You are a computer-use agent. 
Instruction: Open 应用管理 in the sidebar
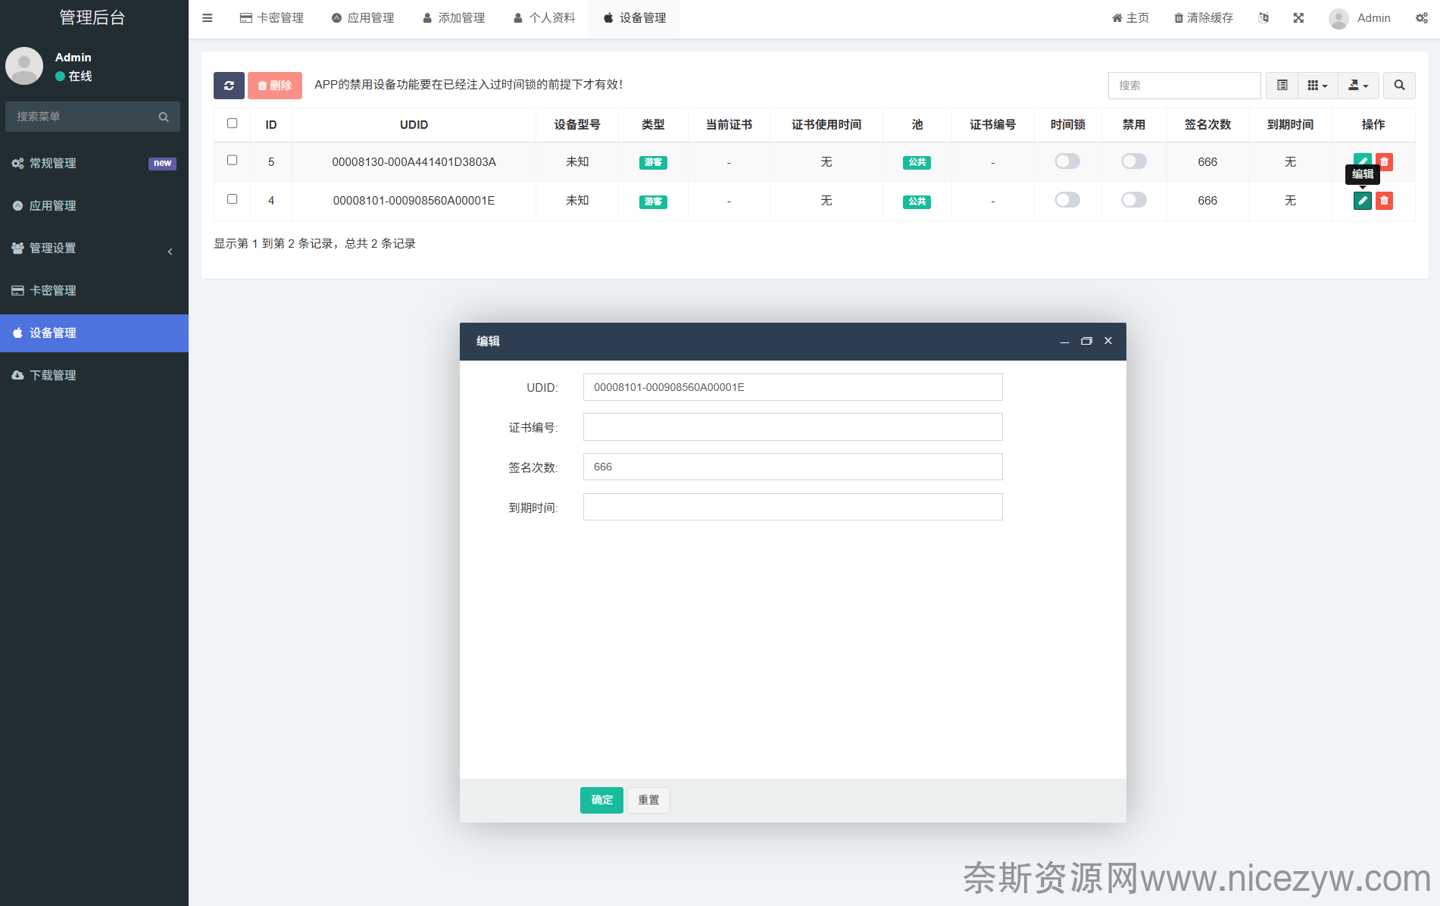(x=94, y=206)
